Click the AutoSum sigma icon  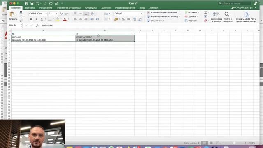pyautogui.click(x=205, y=12)
